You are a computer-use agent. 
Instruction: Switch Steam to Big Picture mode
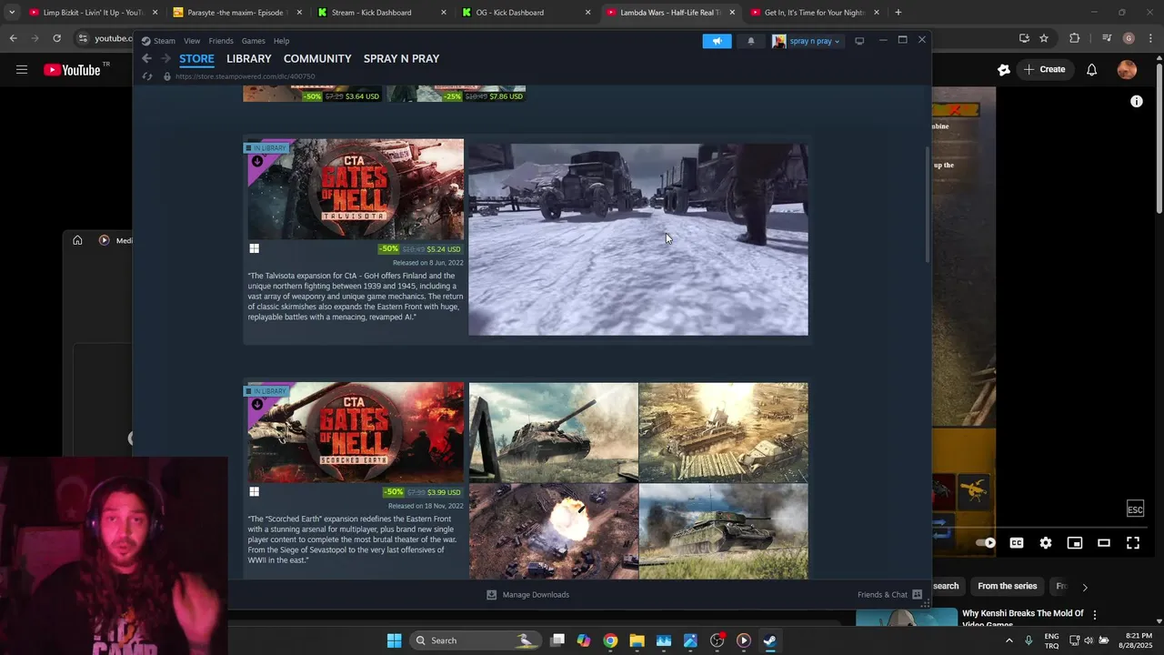coord(859,41)
